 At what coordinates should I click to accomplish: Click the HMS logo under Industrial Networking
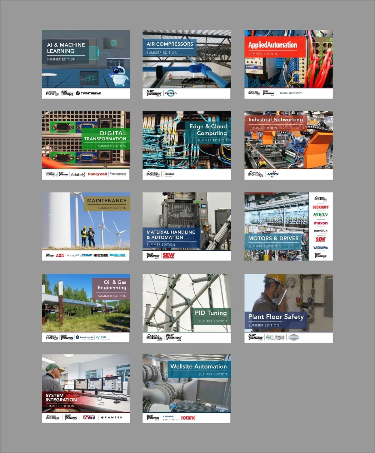(x=272, y=174)
